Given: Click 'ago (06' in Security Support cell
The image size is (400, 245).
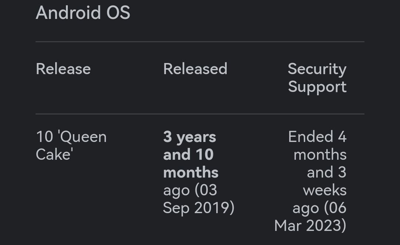Looking at the screenshot, I should (x=319, y=208).
